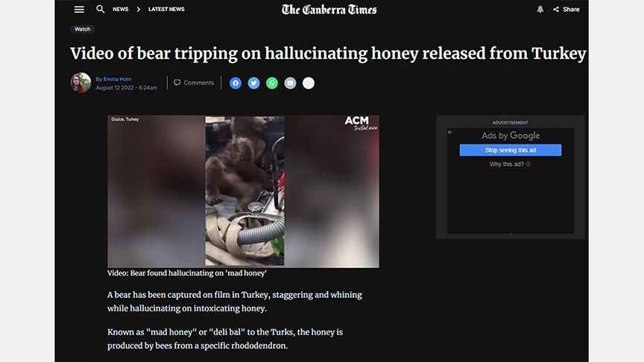Image resolution: width=644 pixels, height=362 pixels.
Task: Open the Comments section
Action: click(x=194, y=83)
